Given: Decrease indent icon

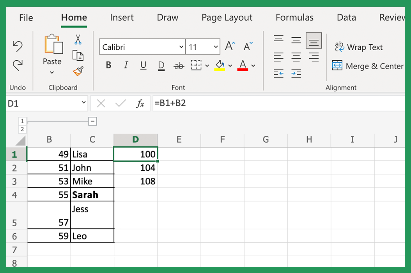Looking at the screenshot, I should [279, 73].
